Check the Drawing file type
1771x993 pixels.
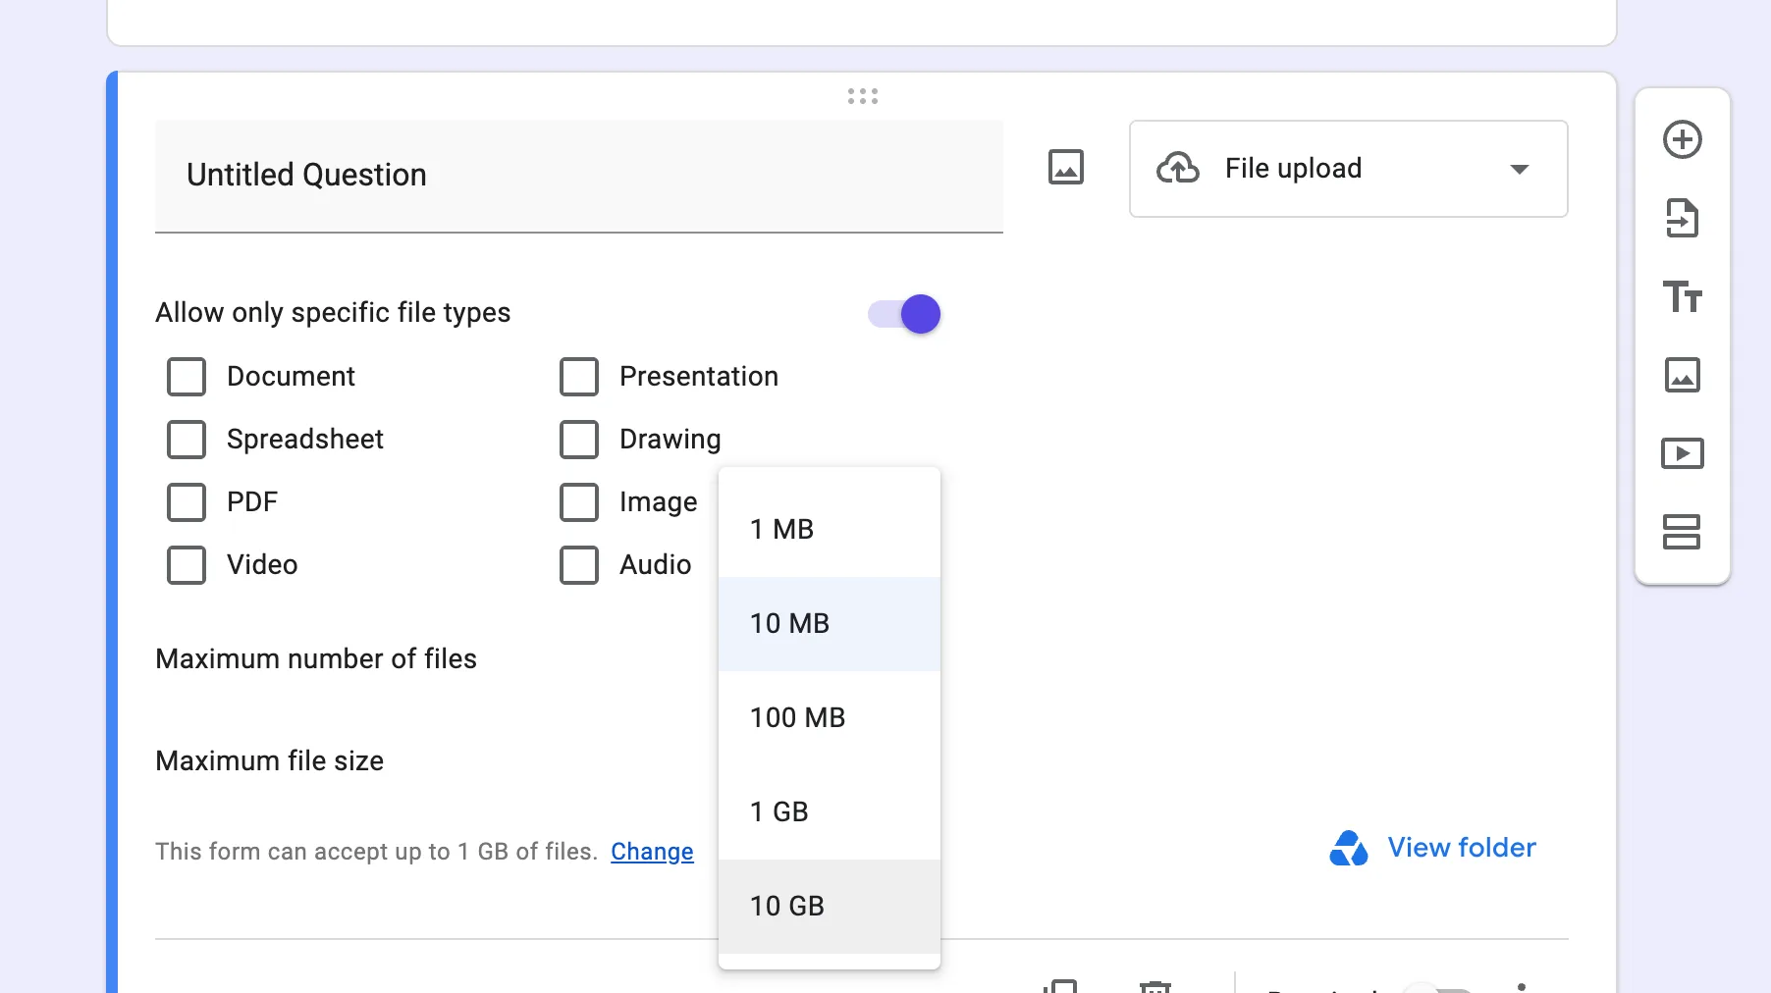(579, 440)
